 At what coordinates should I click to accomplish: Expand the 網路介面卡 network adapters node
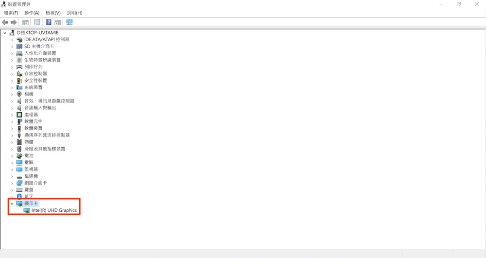(12, 183)
